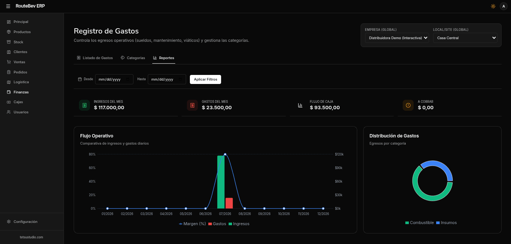Open the tetsustudio.com link
511x244 pixels.
[32, 237]
